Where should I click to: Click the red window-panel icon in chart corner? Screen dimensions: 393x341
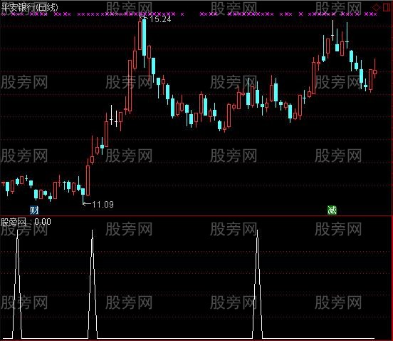(x=386, y=7)
